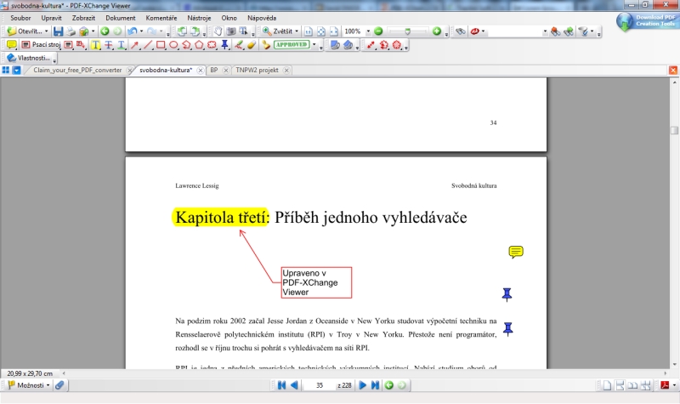Open the Soubor menu
Viewport: 680px width, 404px height.
20,18
